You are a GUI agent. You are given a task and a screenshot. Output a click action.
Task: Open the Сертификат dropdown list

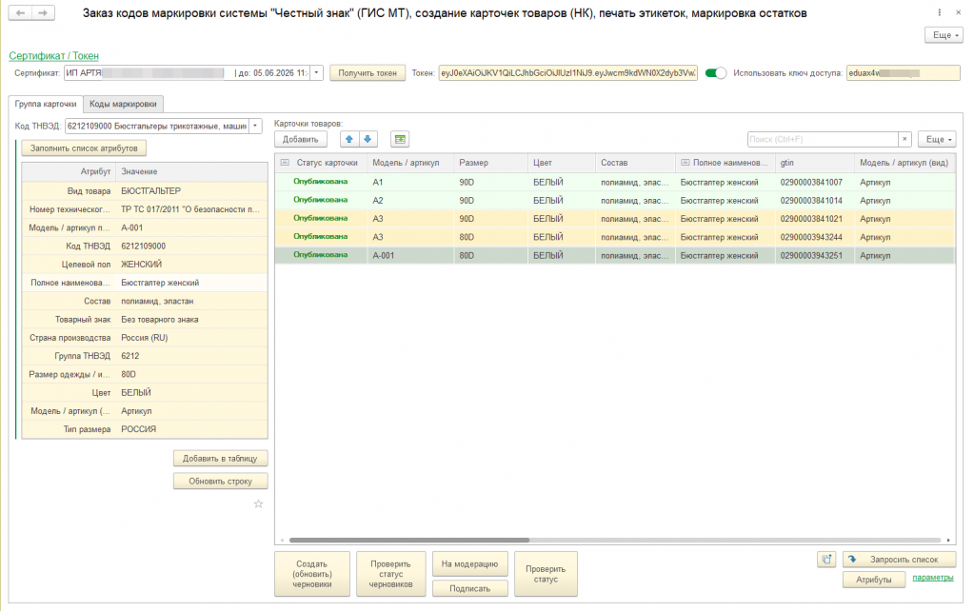pos(317,73)
